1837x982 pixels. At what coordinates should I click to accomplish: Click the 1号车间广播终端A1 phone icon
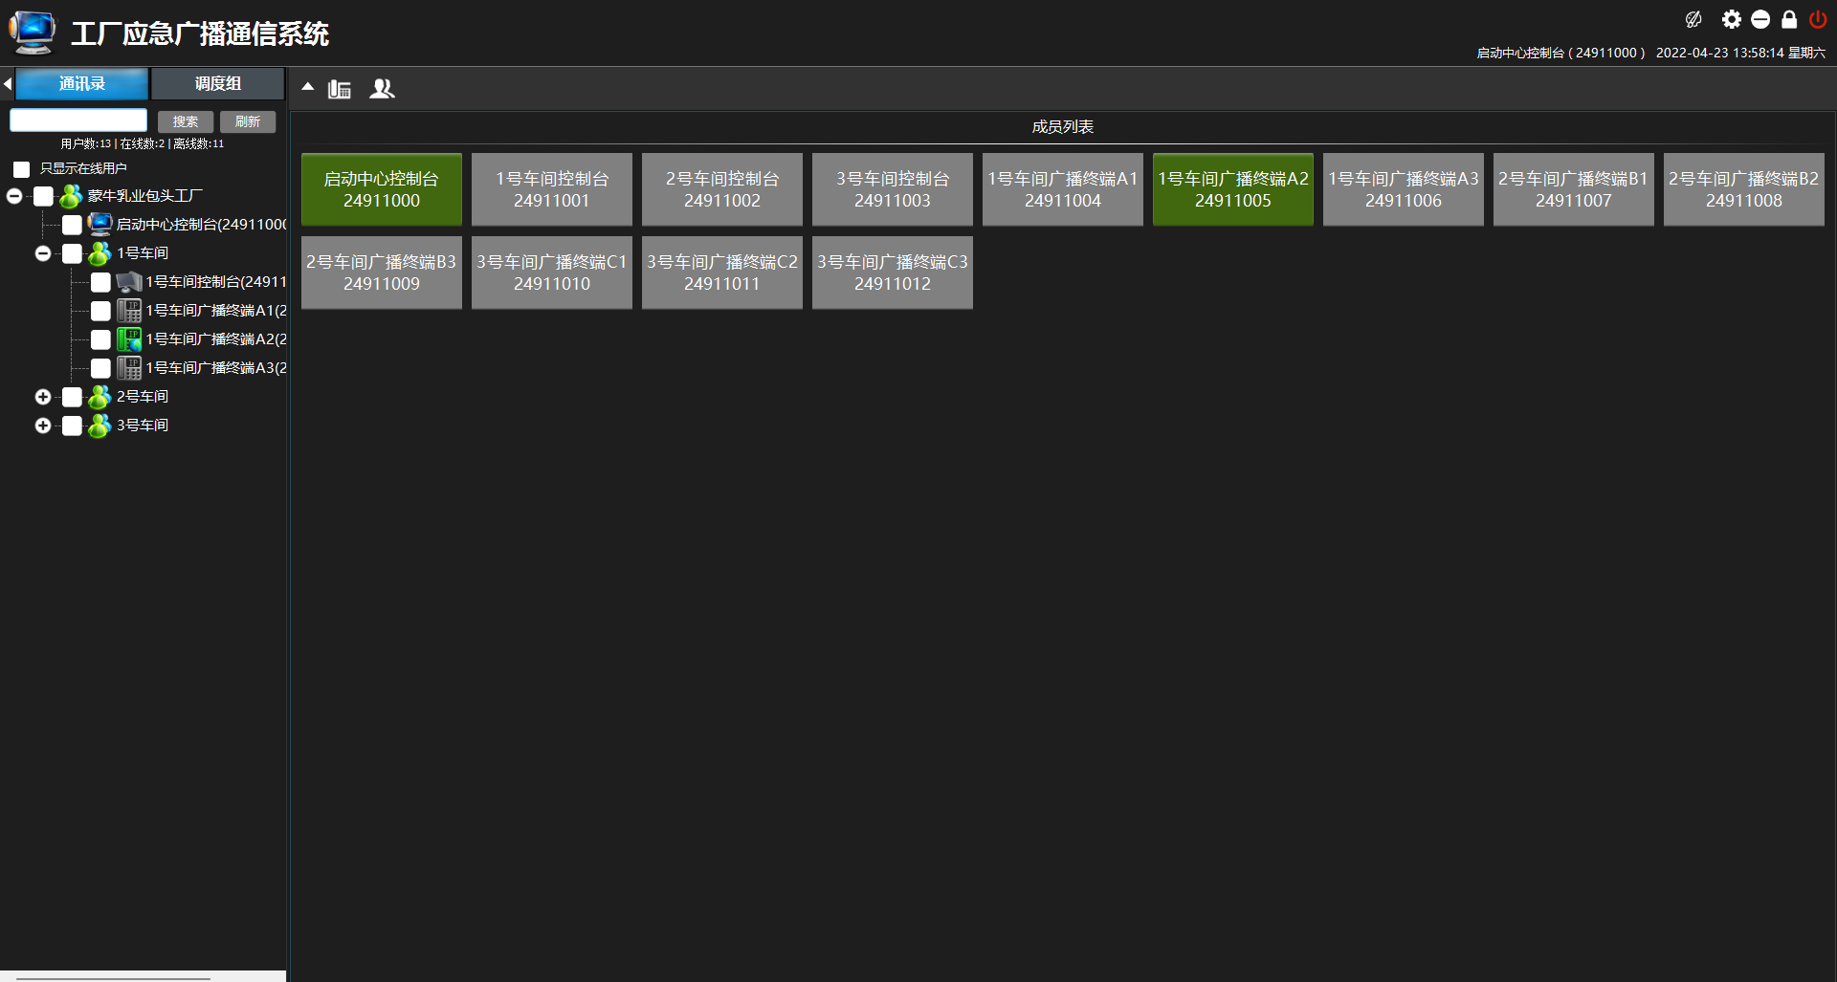(x=129, y=311)
